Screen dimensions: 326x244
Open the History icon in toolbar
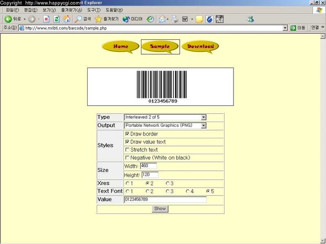coord(150,19)
